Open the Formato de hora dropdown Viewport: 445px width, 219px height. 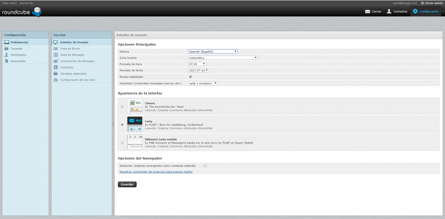197,64
